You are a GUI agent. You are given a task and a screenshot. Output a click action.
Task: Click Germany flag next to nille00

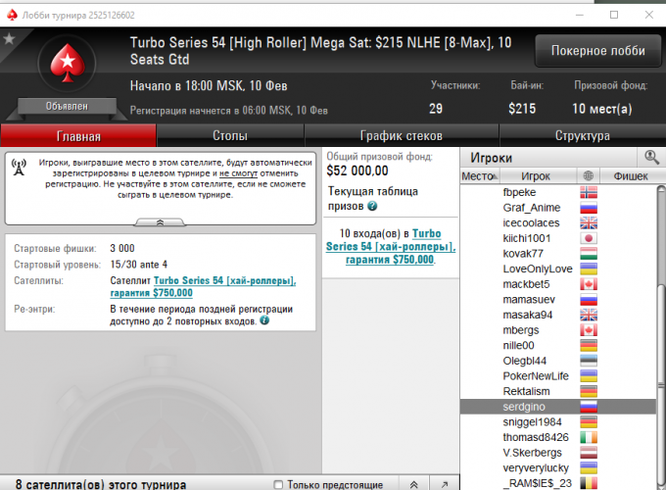pyautogui.click(x=589, y=346)
